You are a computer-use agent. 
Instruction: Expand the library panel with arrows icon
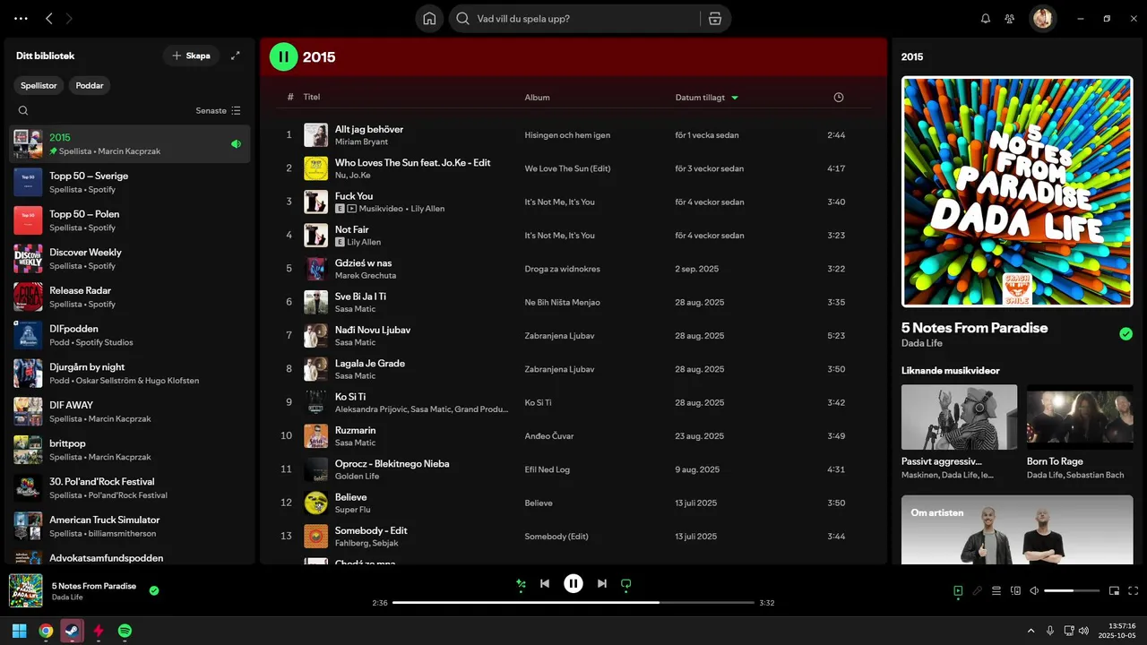point(236,56)
